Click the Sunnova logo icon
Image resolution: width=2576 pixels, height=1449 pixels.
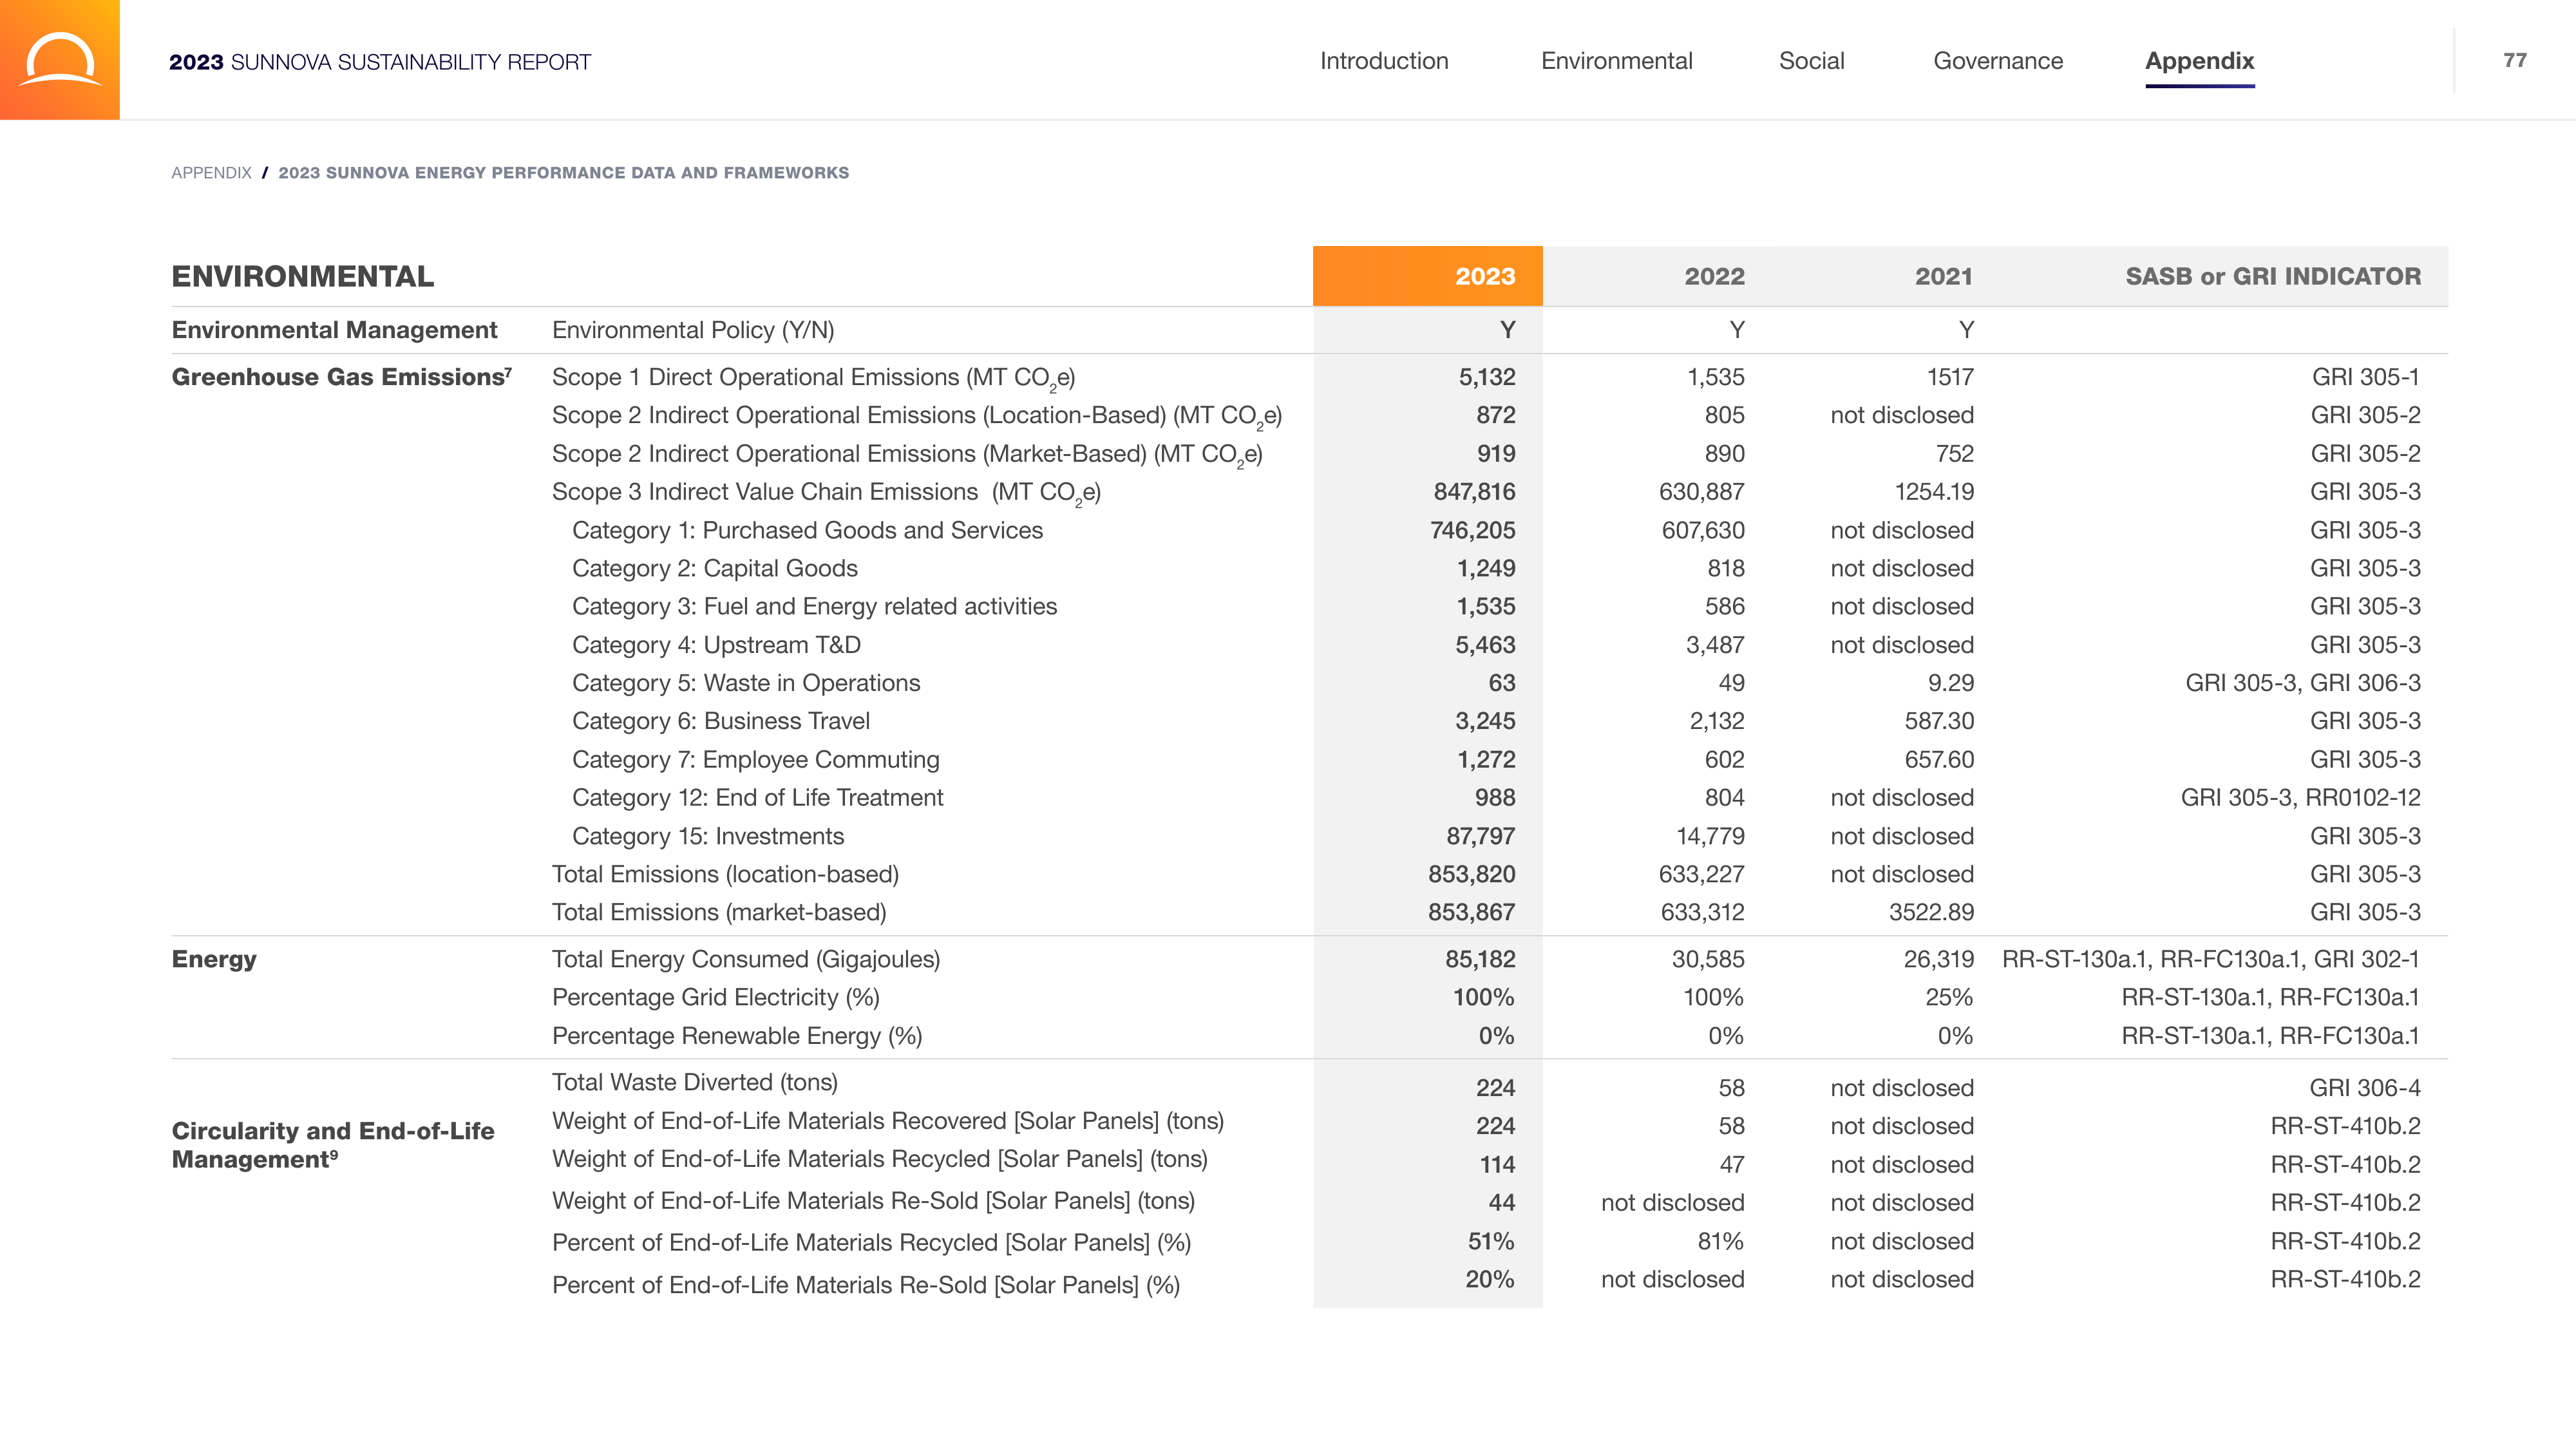[60, 60]
